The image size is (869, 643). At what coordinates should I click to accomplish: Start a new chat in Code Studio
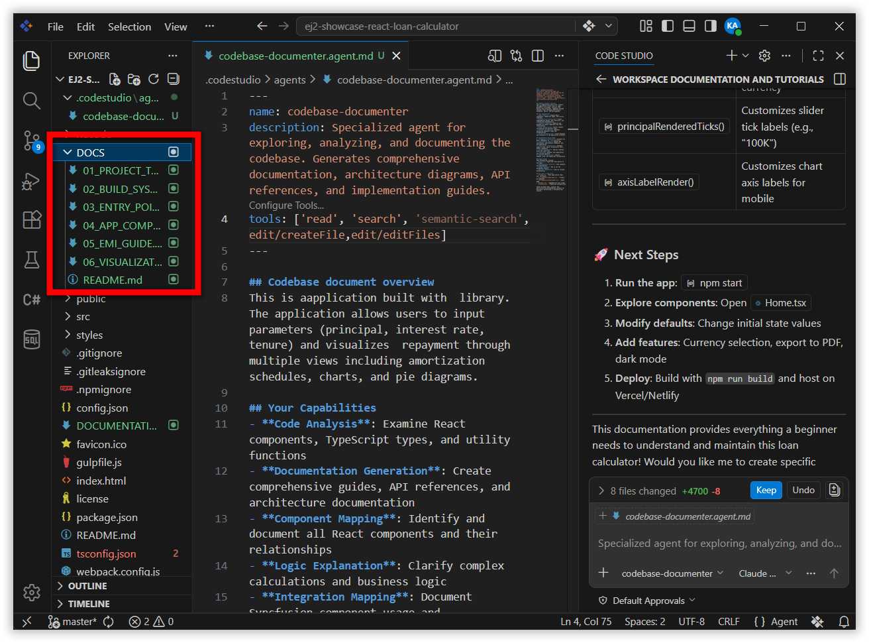[731, 56]
